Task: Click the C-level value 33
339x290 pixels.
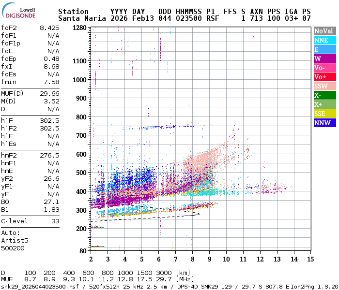Action: click(x=55, y=221)
